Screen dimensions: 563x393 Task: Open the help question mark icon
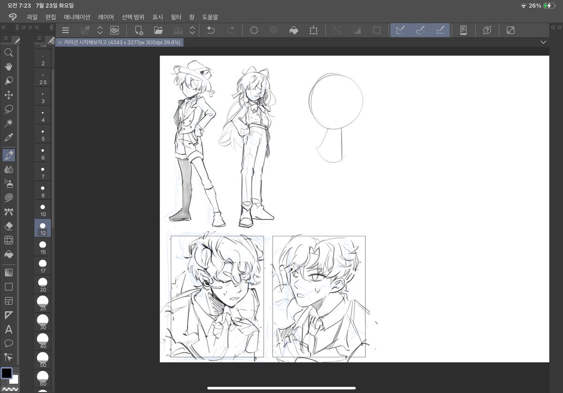click(x=487, y=30)
